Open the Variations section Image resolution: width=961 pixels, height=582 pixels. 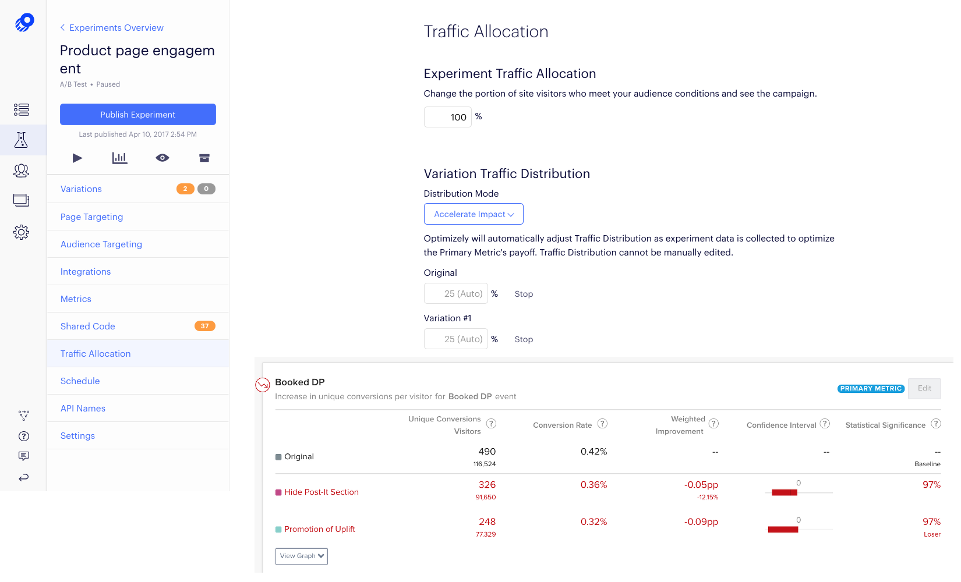click(138, 189)
